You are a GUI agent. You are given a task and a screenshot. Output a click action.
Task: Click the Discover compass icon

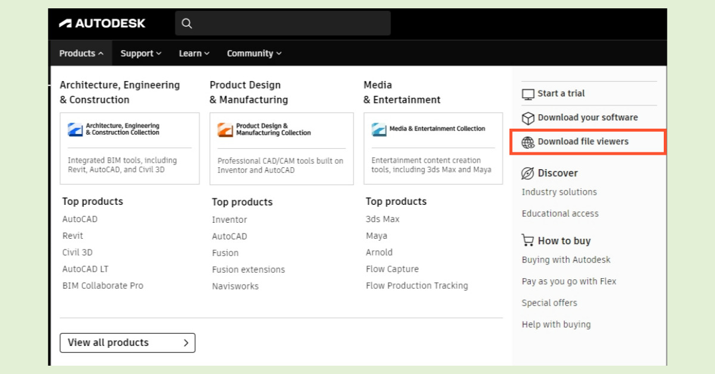click(x=528, y=173)
